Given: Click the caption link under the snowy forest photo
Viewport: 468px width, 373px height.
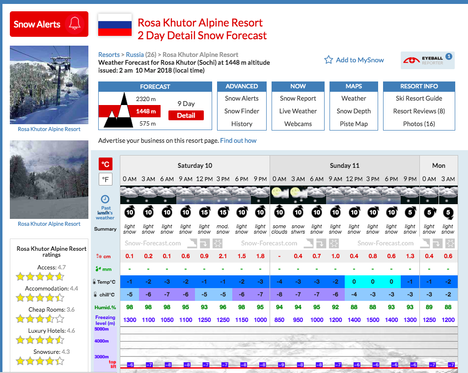Looking at the screenshot, I should [x=49, y=224].
